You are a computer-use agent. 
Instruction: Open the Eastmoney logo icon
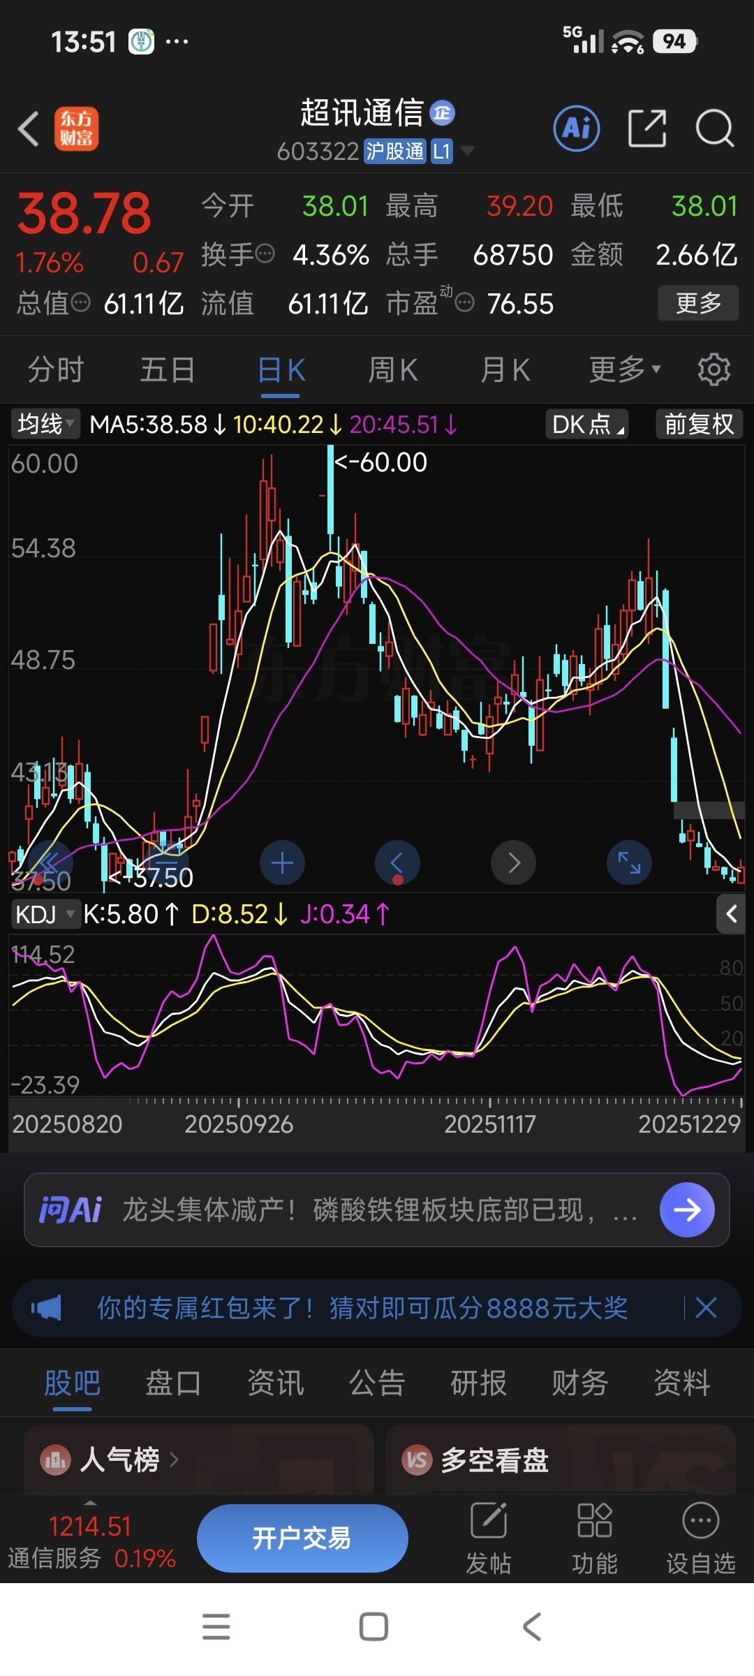pyautogui.click(x=77, y=129)
